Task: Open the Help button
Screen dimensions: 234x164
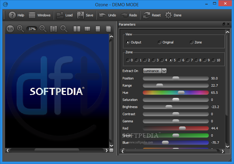Action: point(16,15)
